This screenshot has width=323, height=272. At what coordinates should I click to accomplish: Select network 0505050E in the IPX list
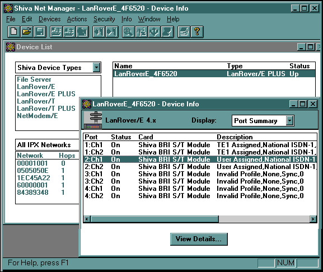click(x=47, y=171)
